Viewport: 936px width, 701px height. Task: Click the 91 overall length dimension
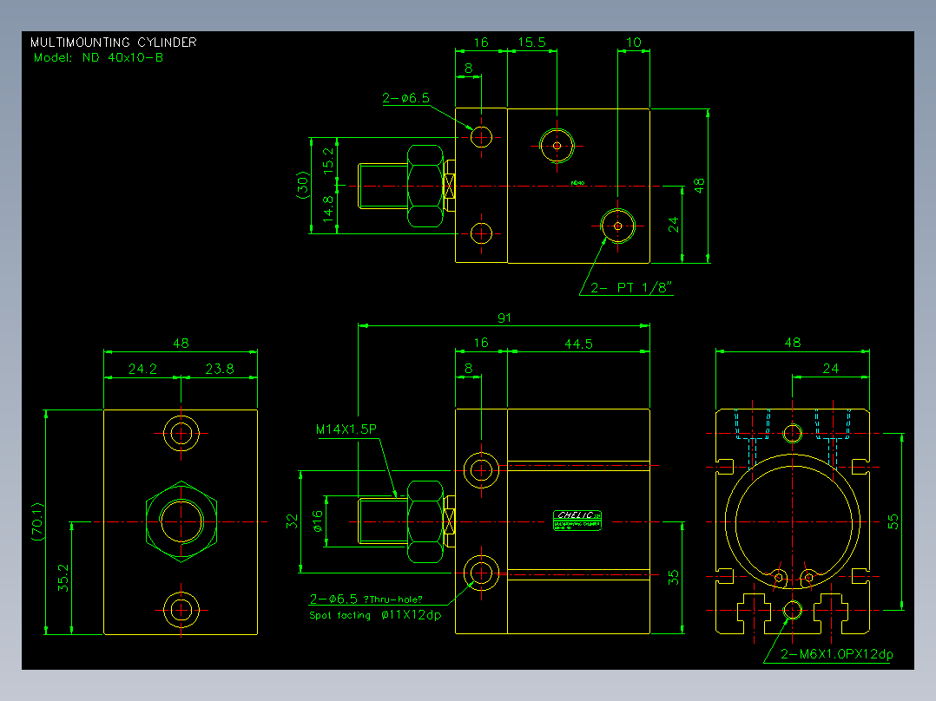504,318
